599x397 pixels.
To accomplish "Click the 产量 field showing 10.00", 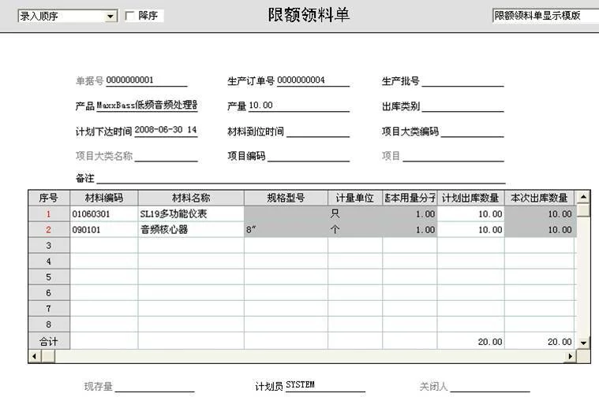I will click(299, 106).
